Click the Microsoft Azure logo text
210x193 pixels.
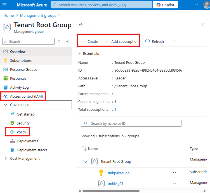pyautogui.click(x=32, y=5)
